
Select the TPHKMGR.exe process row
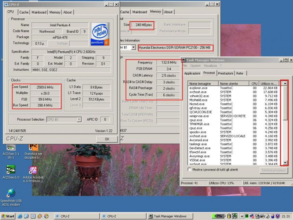pos(233,124)
